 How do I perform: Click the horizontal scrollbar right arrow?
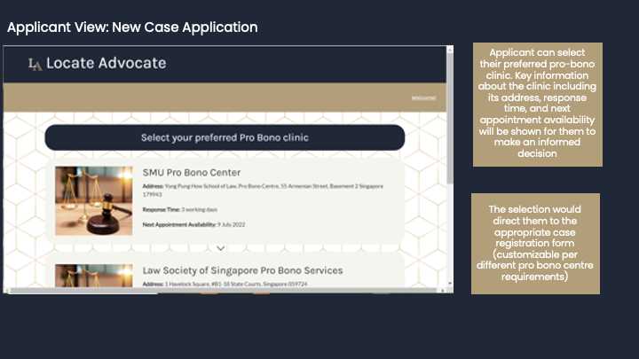pos(443,291)
